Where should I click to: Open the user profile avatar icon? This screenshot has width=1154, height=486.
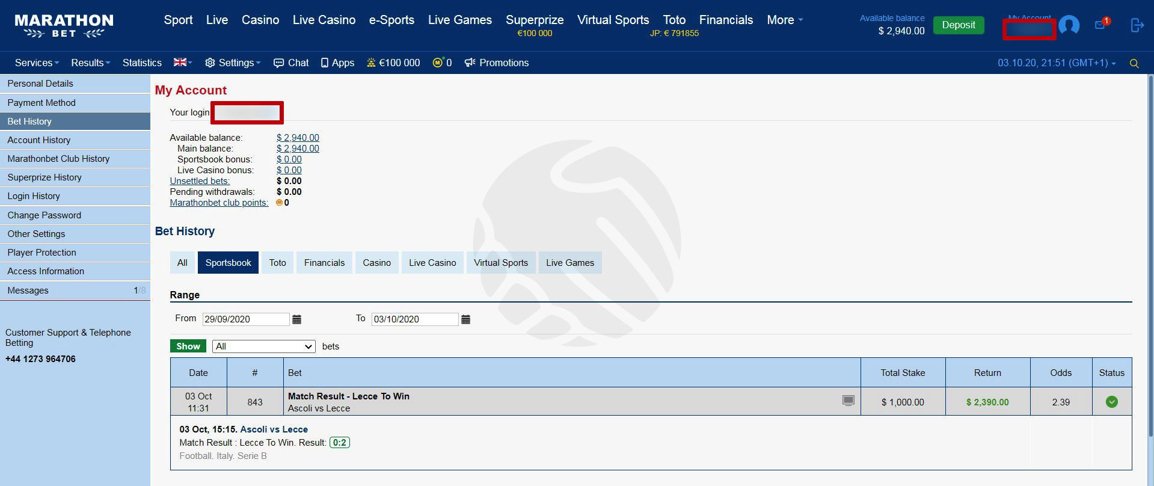[x=1069, y=25]
